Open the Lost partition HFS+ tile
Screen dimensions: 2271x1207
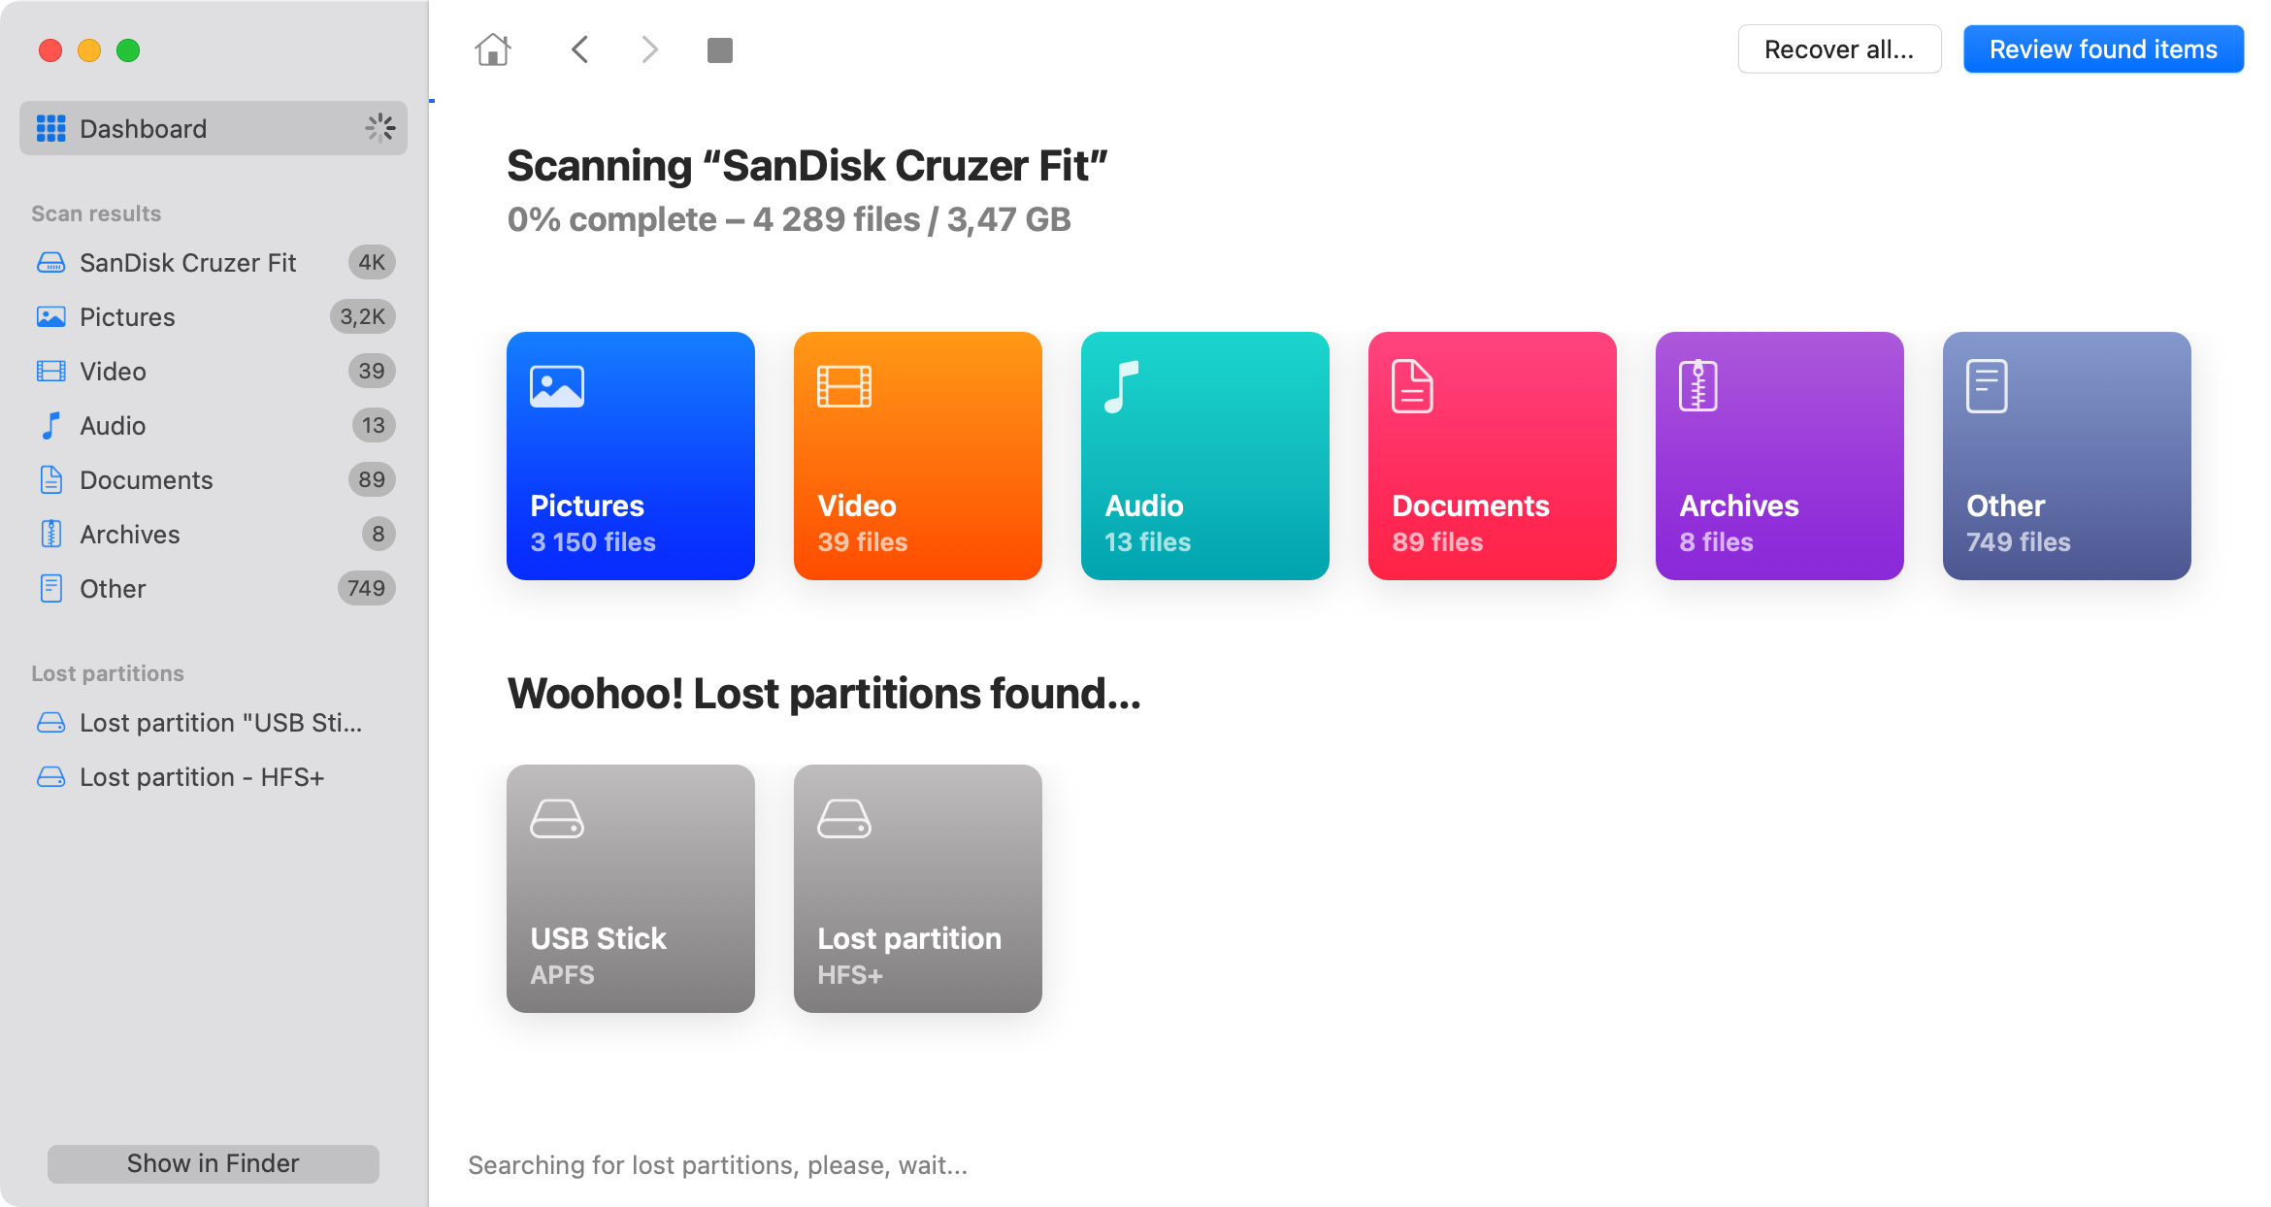point(918,889)
